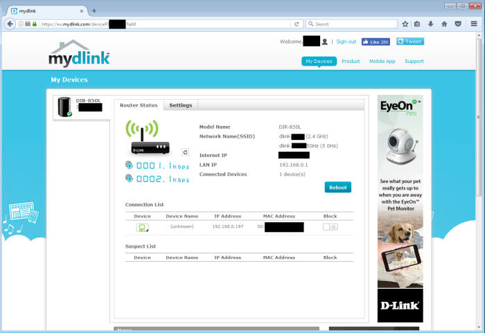Click the LAN IP value 192.168.0.1
This screenshot has height=333, width=485.
coord(293,165)
